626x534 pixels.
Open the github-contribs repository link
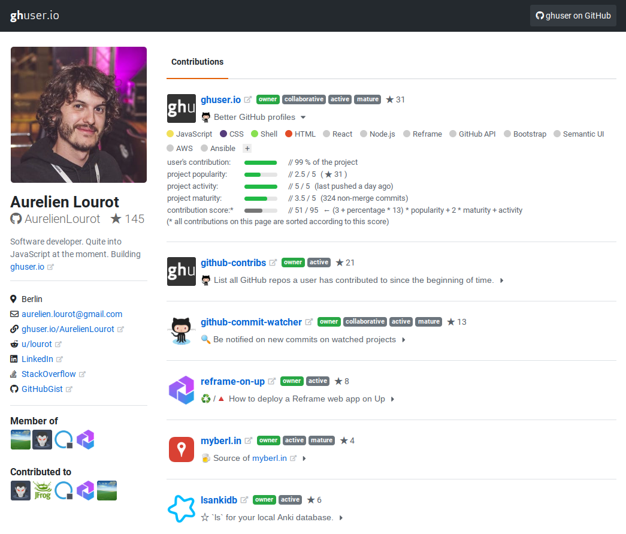[233, 263]
